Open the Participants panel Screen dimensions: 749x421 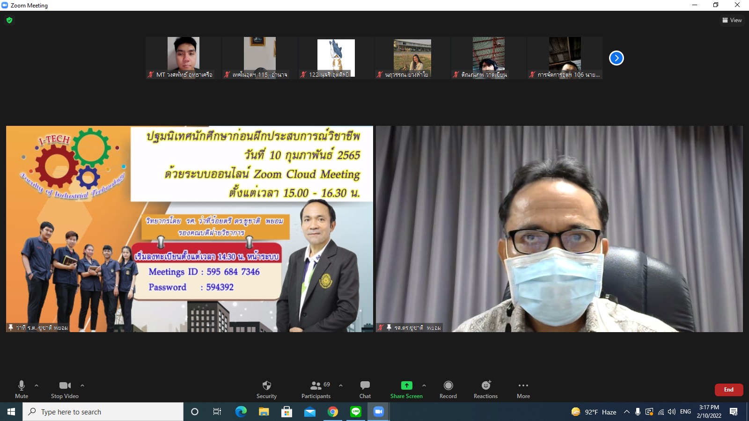pos(316,389)
